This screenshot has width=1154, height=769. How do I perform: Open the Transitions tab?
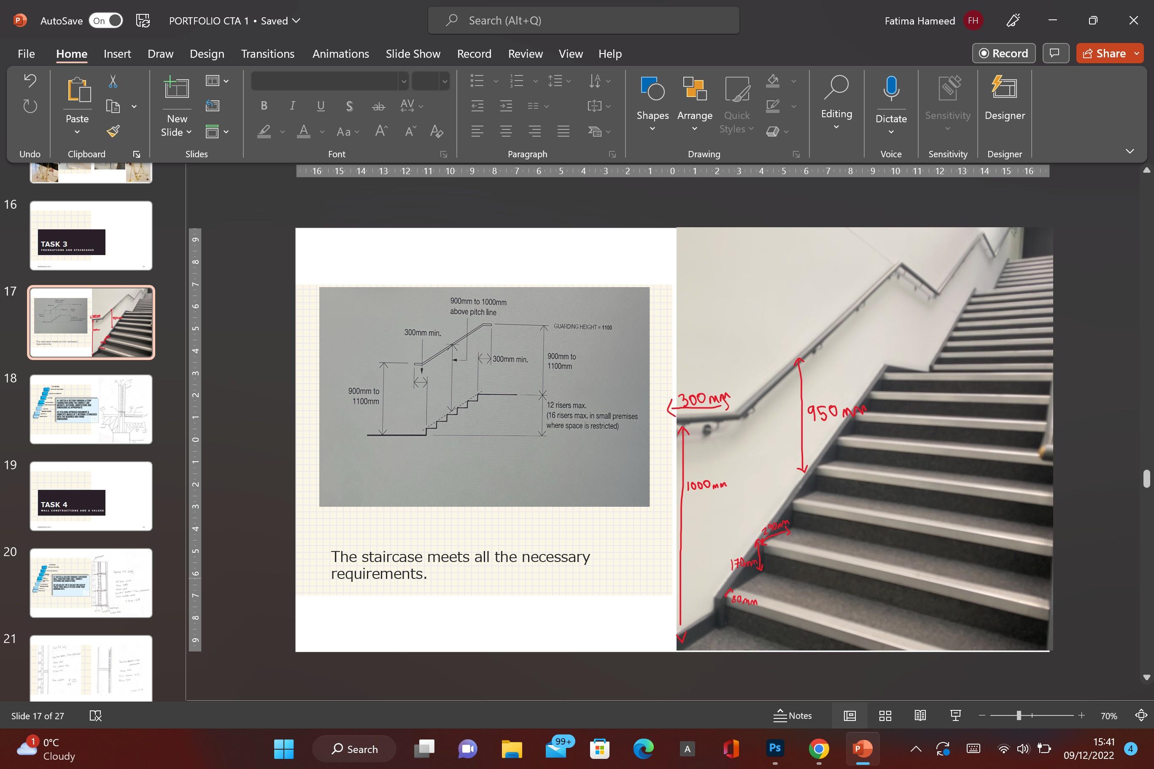point(267,54)
